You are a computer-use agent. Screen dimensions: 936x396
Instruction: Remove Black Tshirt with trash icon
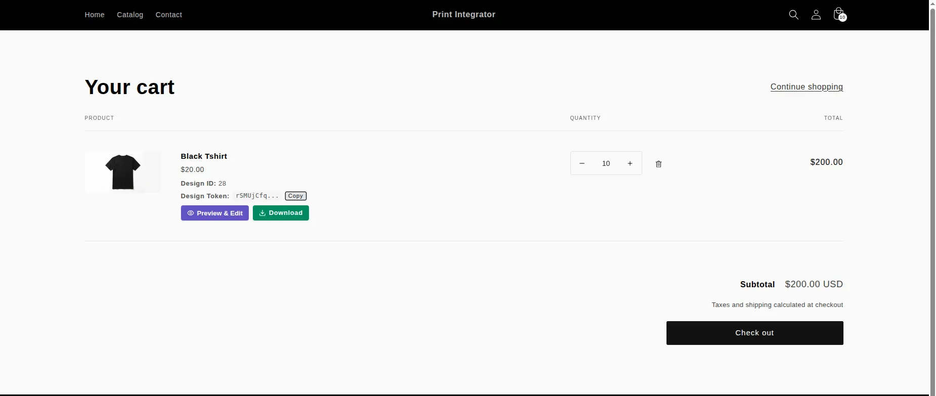[x=658, y=164]
